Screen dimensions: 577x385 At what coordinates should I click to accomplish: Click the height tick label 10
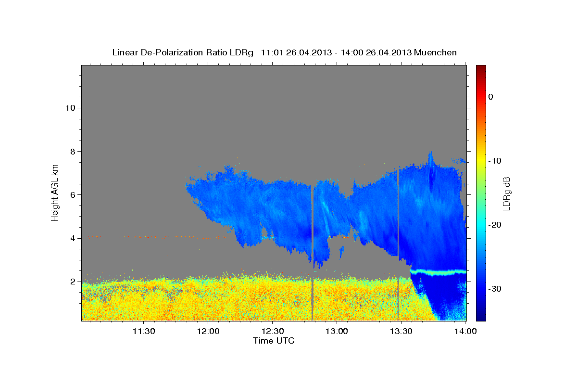[71, 108]
